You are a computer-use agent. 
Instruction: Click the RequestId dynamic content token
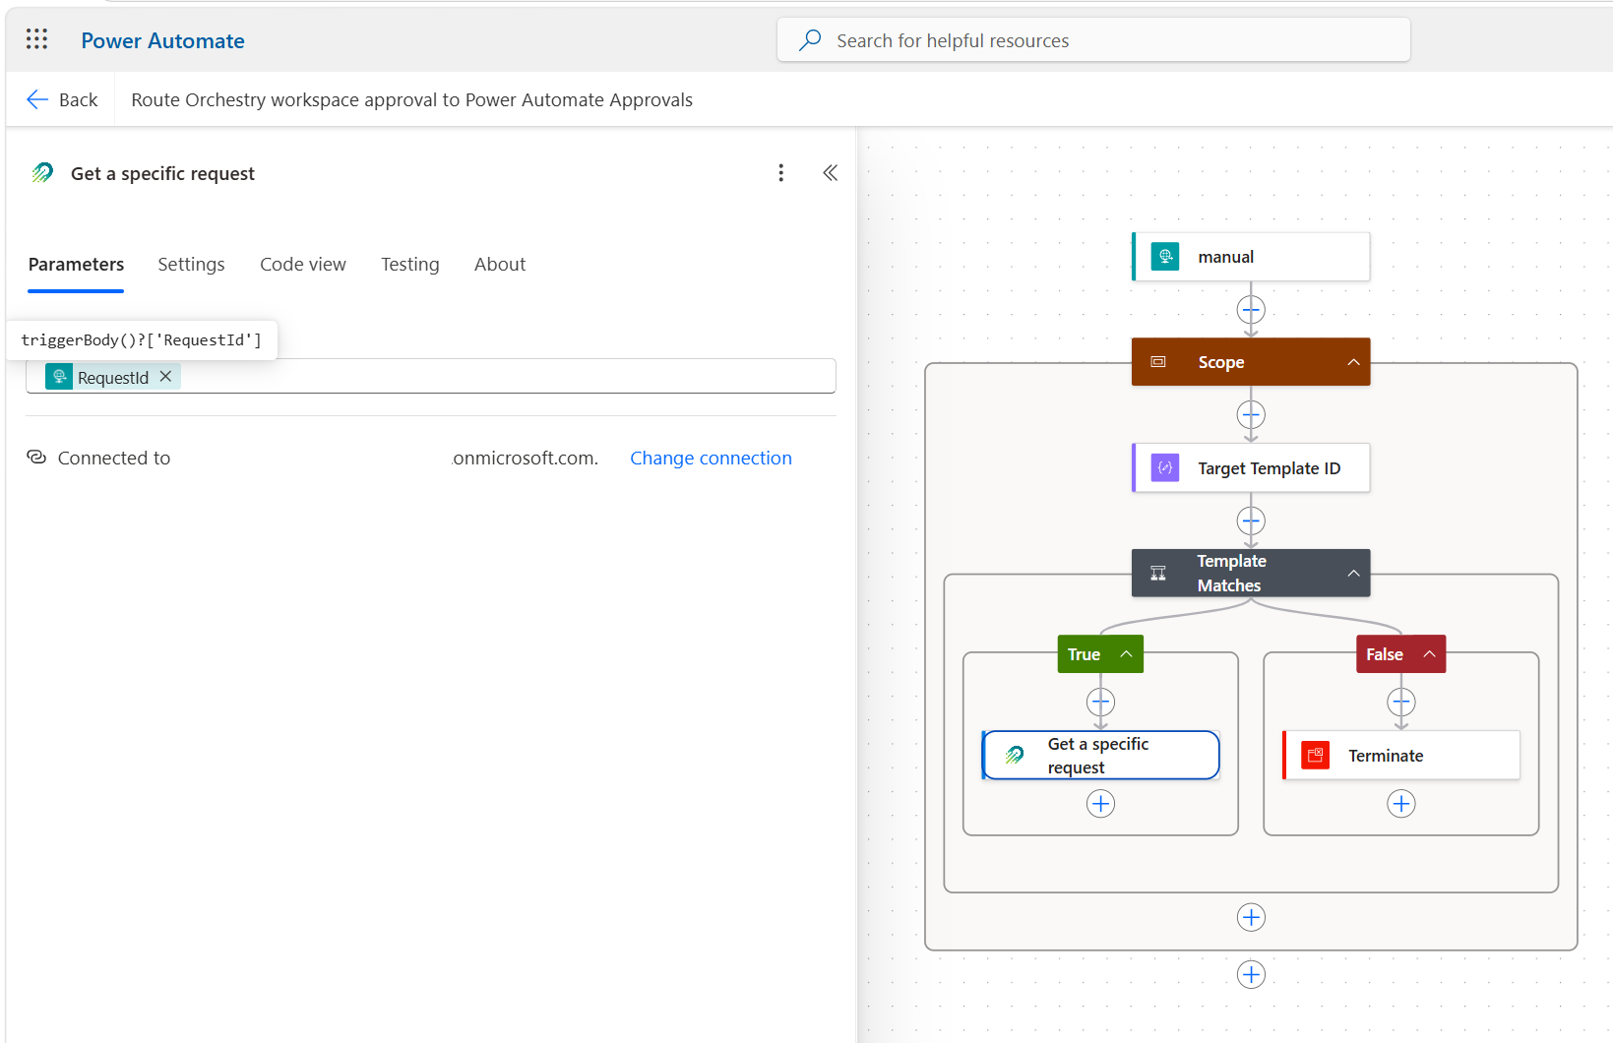point(112,377)
